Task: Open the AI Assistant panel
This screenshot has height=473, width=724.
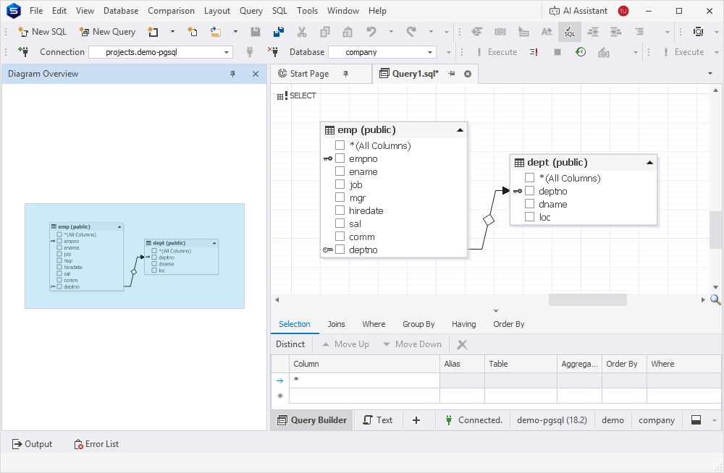Action: tap(578, 11)
